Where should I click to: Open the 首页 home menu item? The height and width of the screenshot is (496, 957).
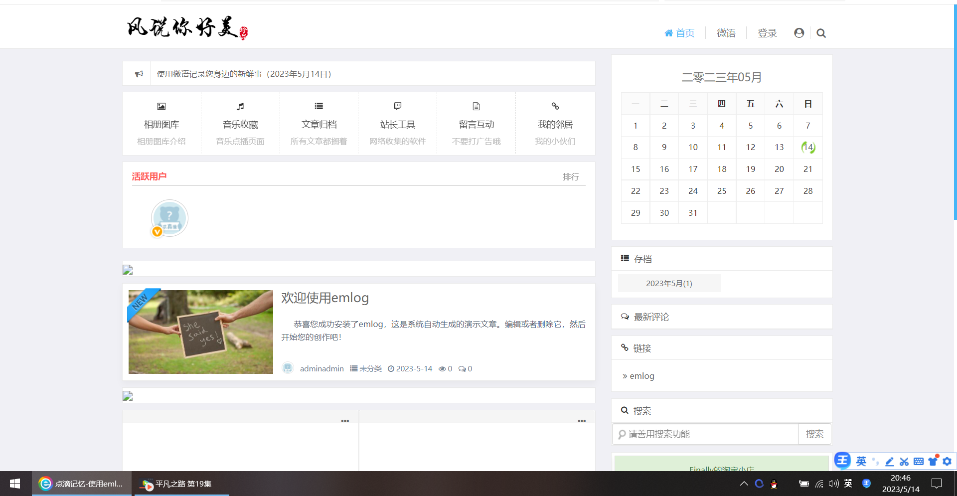click(679, 33)
